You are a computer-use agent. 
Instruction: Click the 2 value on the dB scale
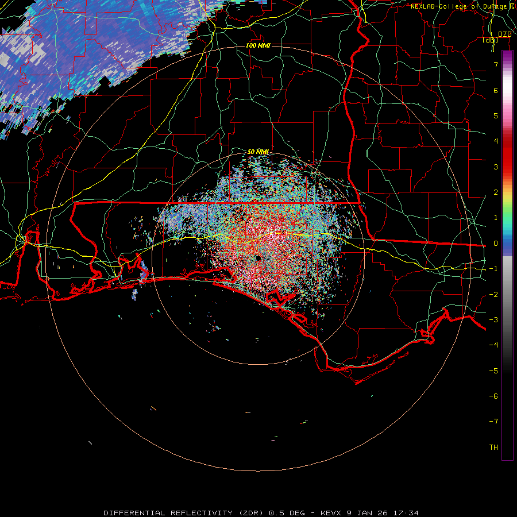pos(496,192)
